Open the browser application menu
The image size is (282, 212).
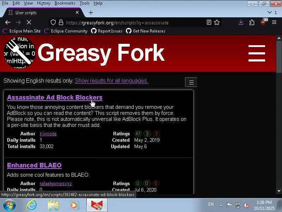pyautogui.click(x=274, y=22)
